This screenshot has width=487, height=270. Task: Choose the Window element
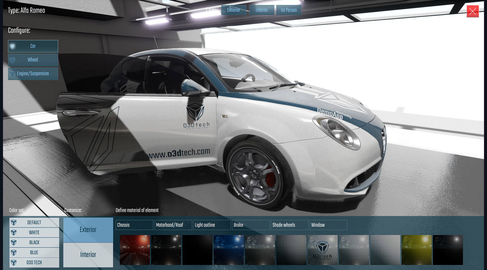pos(328,225)
